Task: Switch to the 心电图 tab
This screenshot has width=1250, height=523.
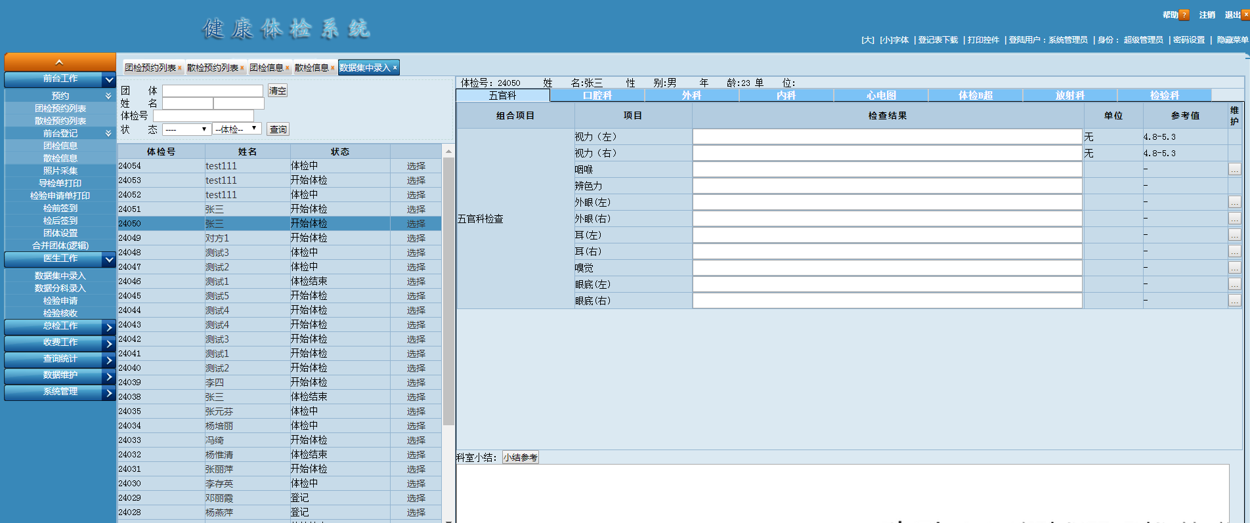Action: click(x=880, y=96)
